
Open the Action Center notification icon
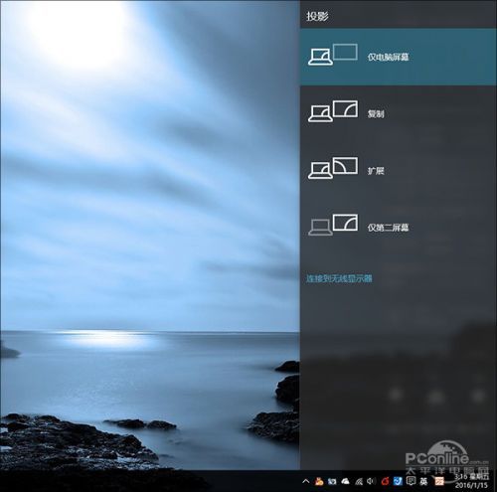click(x=411, y=481)
